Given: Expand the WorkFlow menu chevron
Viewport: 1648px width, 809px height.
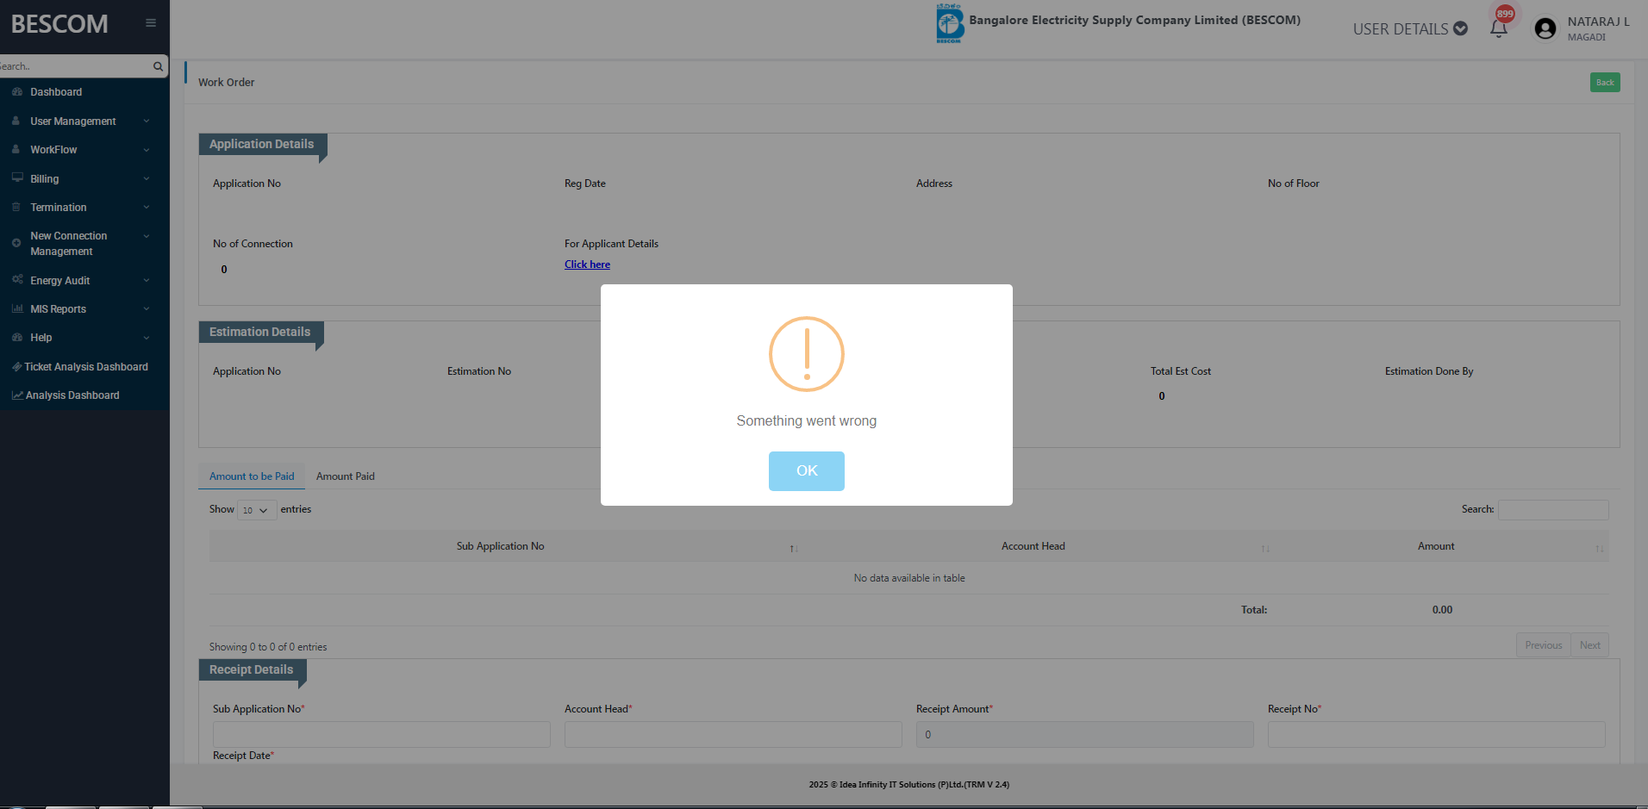Looking at the screenshot, I should (x=147, y=150).
